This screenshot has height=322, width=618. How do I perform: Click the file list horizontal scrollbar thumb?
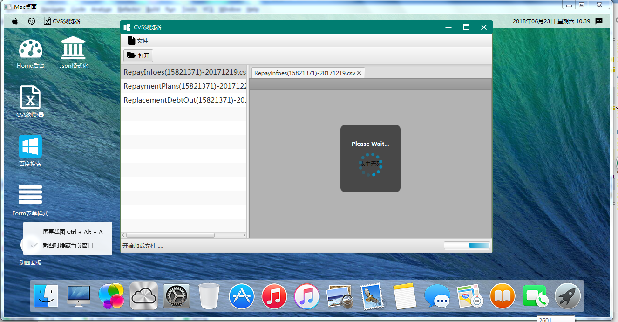click(x=170, y=235)
